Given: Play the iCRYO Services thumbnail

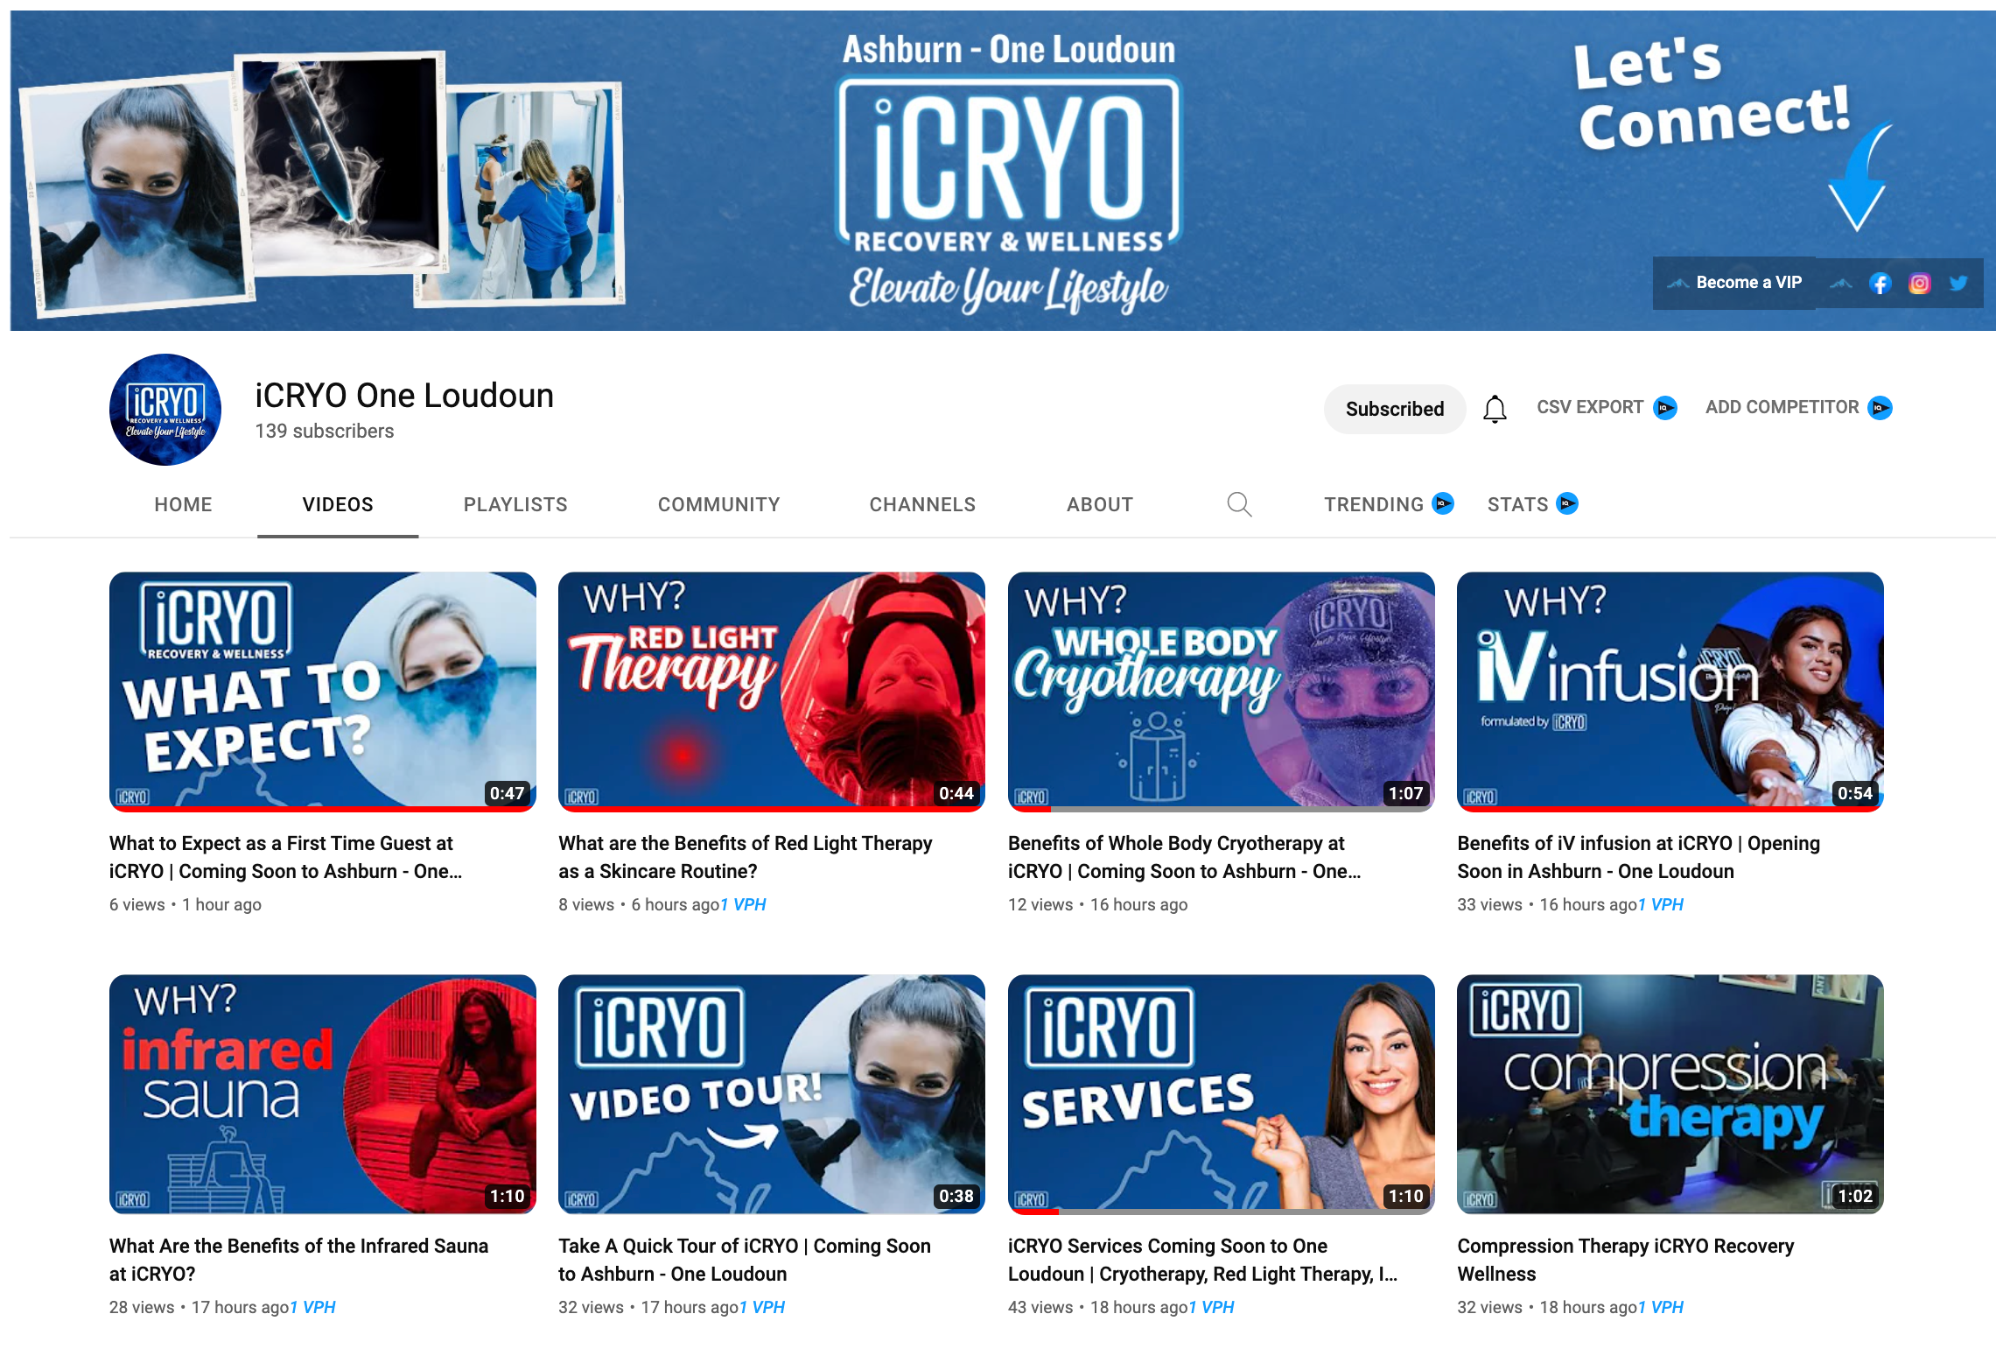Looking at the screenshot, I should pos(1222,1094).
